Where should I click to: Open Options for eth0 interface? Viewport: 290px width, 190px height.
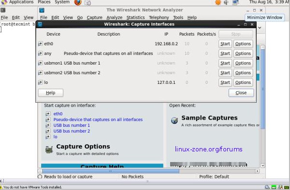(x=243, y=44)
